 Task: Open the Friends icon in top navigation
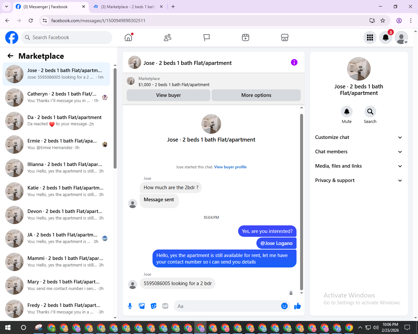click(x=168, y=38)
